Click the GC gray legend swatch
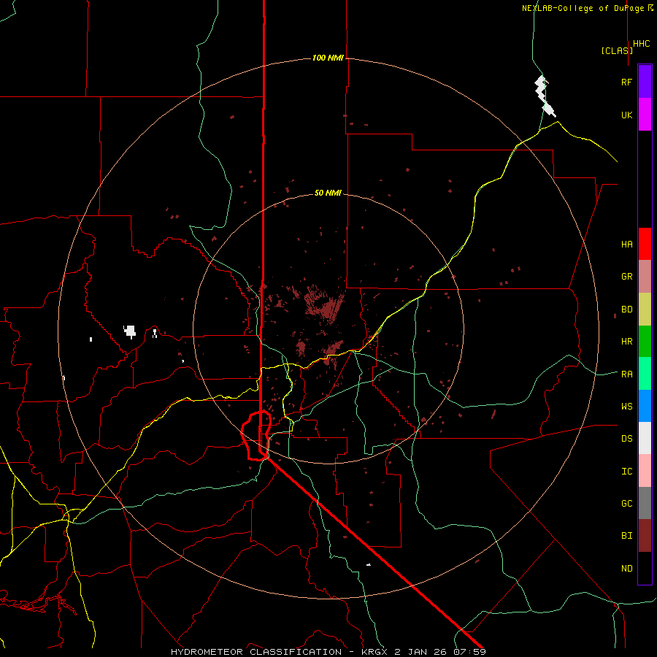Image resolution: width=657 pixels, height=657 pixels. pyautogui.click(x=645, y=503)
